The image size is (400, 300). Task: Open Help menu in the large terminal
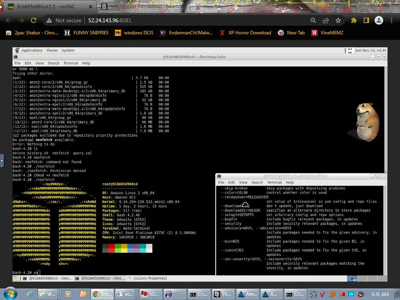(x=86, y=63)
